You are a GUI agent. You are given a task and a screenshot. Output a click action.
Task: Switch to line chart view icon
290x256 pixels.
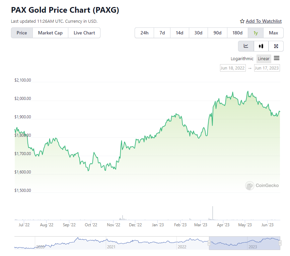(x=246, y=46)
